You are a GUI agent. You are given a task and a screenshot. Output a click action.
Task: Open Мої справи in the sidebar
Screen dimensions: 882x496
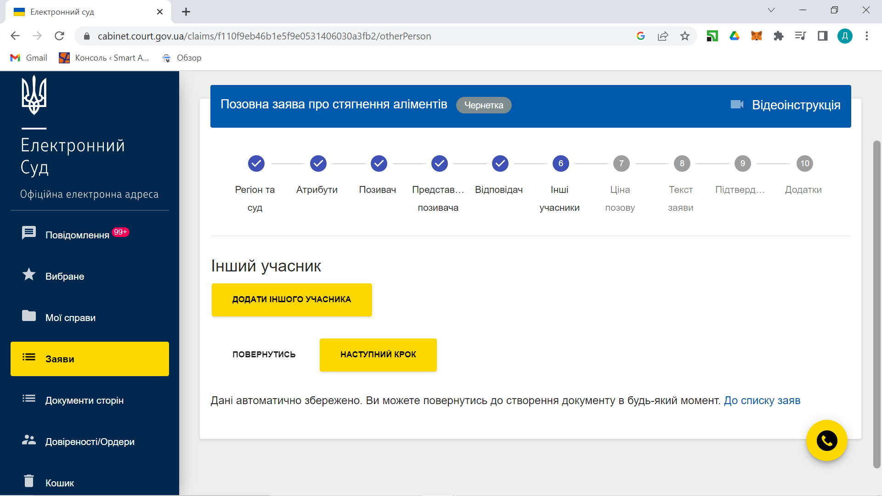coord(70,317)
